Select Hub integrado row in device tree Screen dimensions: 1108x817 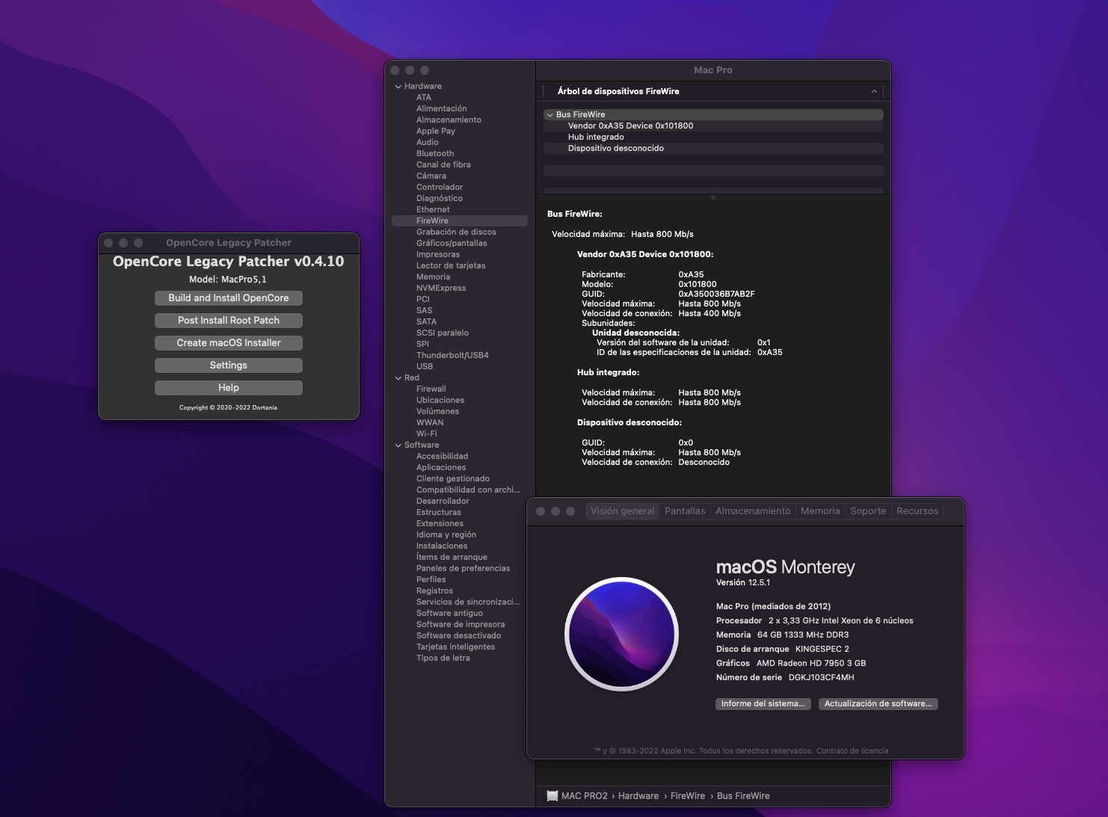(713, 138)
